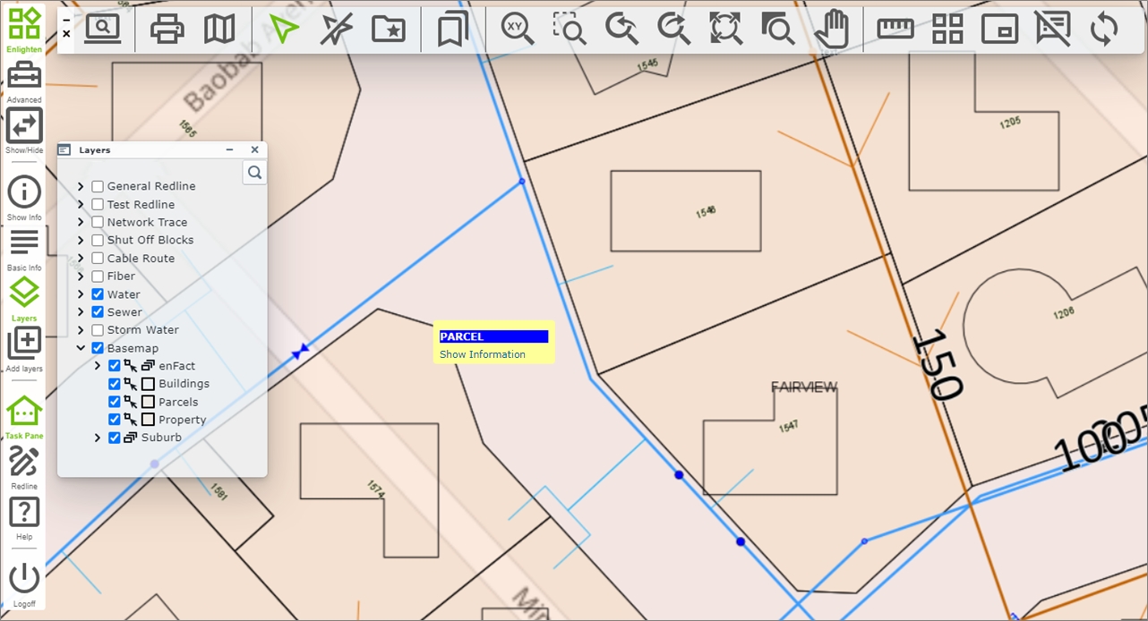Click the Bookmark icon in the toolbar

[452, 29]
